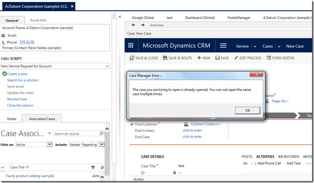Viewport: 314px width, 183px height.
Task: Expand the Cases dropdown chevron
Action: [279, 46]
